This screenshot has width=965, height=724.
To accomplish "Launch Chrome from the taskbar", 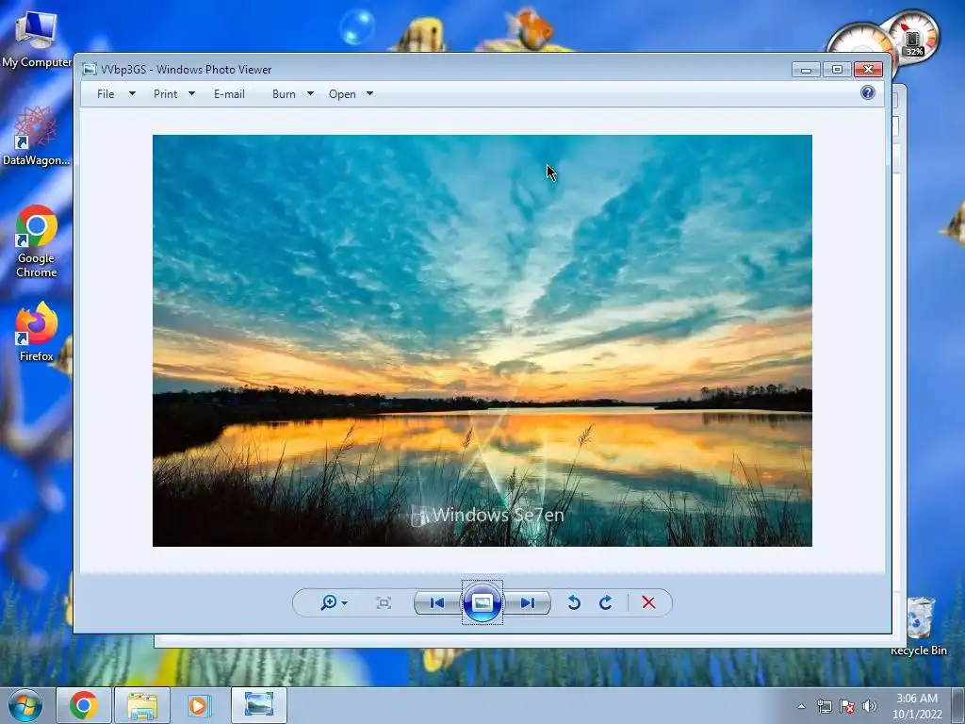I will point(84,705).
